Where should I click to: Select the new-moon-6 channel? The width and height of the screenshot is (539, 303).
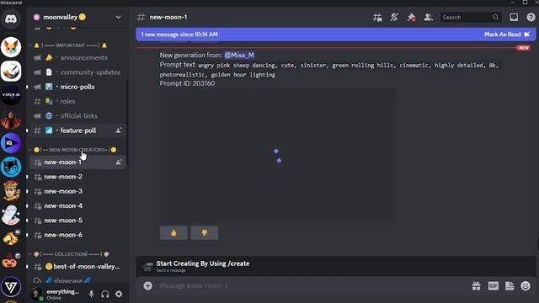coord(77,235)
